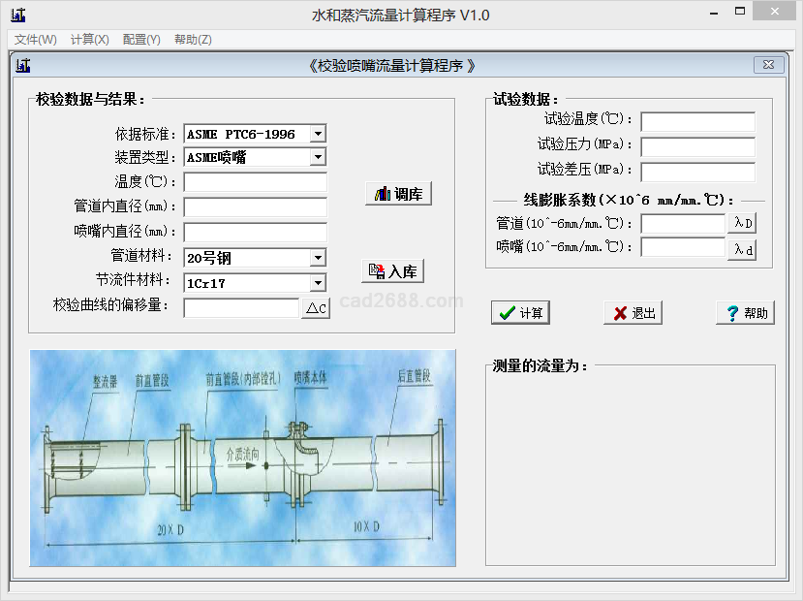The height and width of the screenshot is (601, 803).
Task: Click the 退出 button with red X
Action: [633, 313]
